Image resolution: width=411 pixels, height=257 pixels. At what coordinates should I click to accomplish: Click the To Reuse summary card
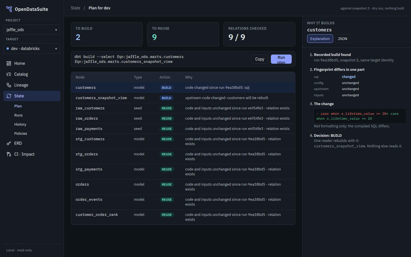pos(183,34)
